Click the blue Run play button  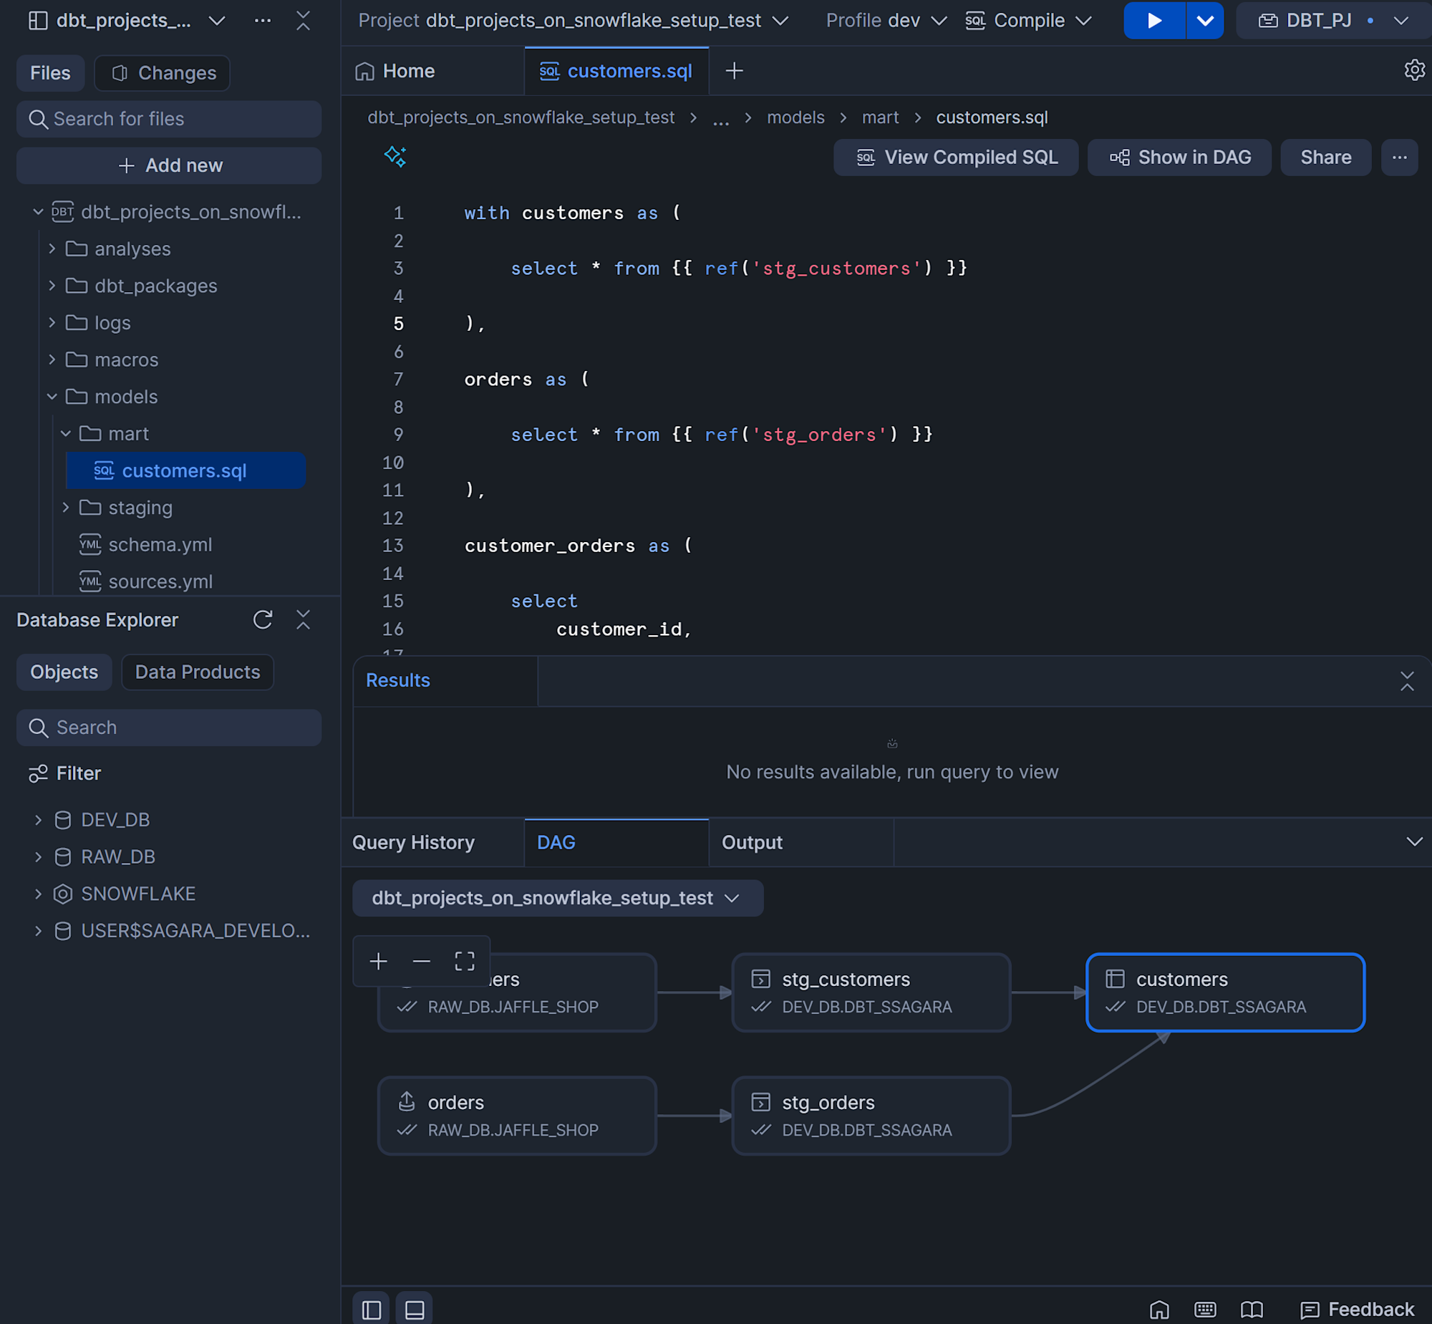click(x=1153, y=20)
